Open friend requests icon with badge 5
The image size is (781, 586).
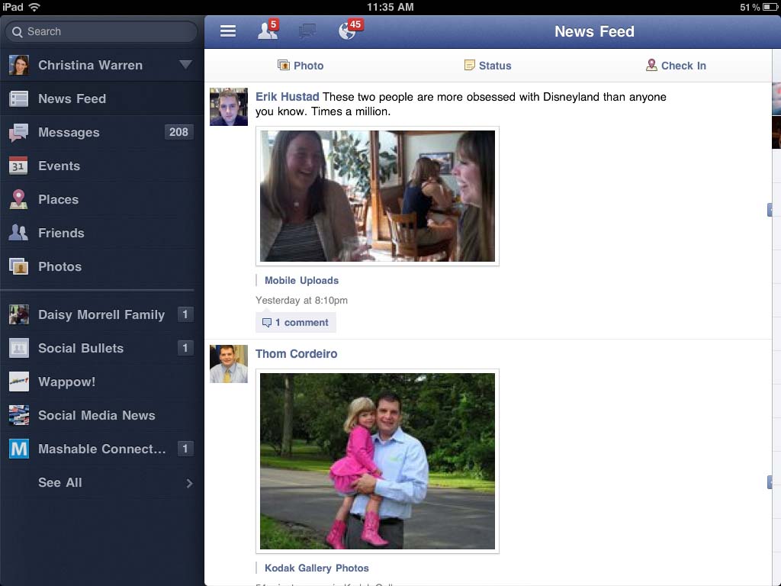click(x=268, y=30)
